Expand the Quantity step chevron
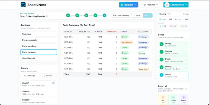Viewport: 209px width, 105px height. pos(185,52)
